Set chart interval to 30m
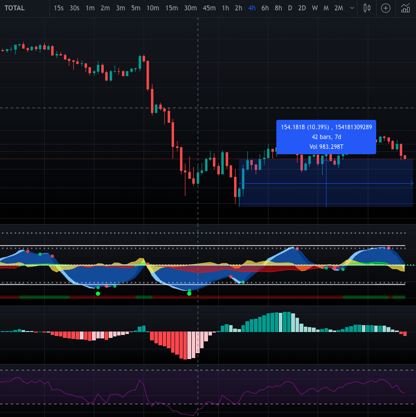The width and height of the screenshot is (416, 417). tap(190, 8)
